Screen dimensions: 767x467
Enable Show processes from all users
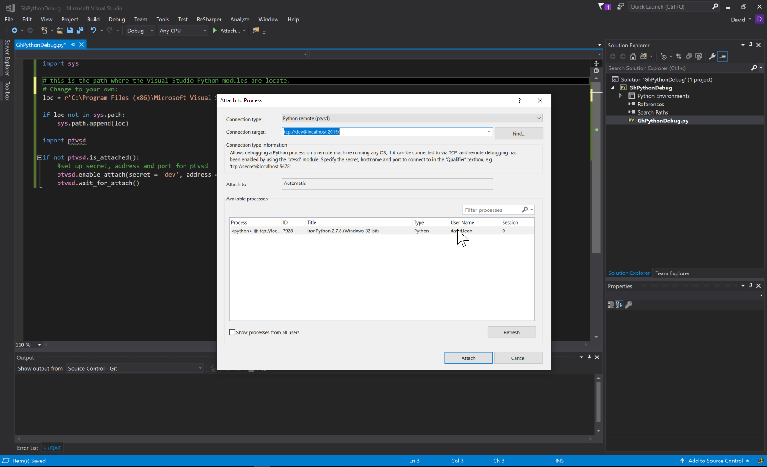click(232, 332)
